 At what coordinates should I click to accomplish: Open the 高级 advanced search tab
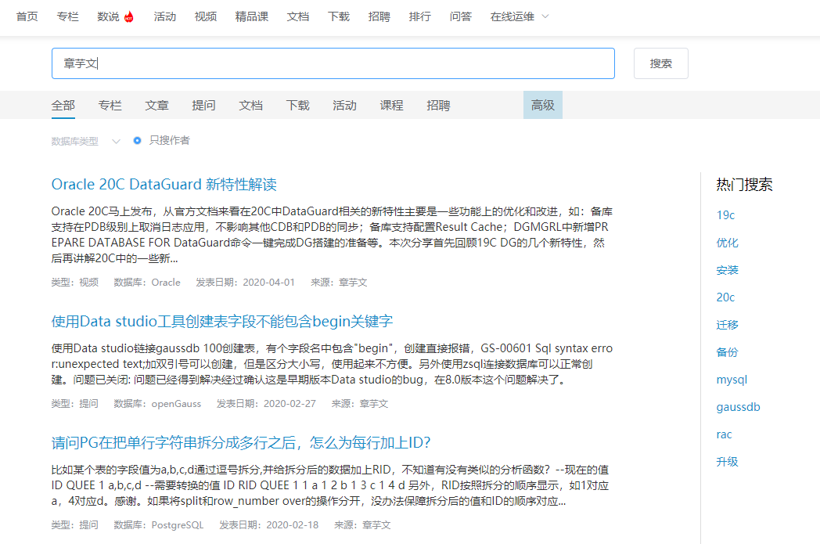click(542, 103)
